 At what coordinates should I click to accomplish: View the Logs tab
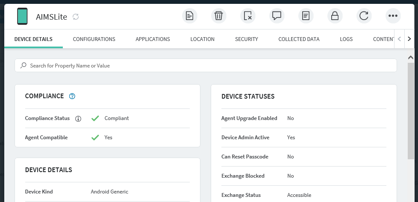point(346,39)
